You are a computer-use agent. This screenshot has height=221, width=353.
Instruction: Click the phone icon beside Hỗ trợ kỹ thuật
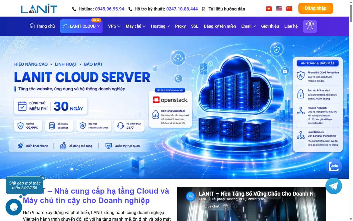pos(130,9)
